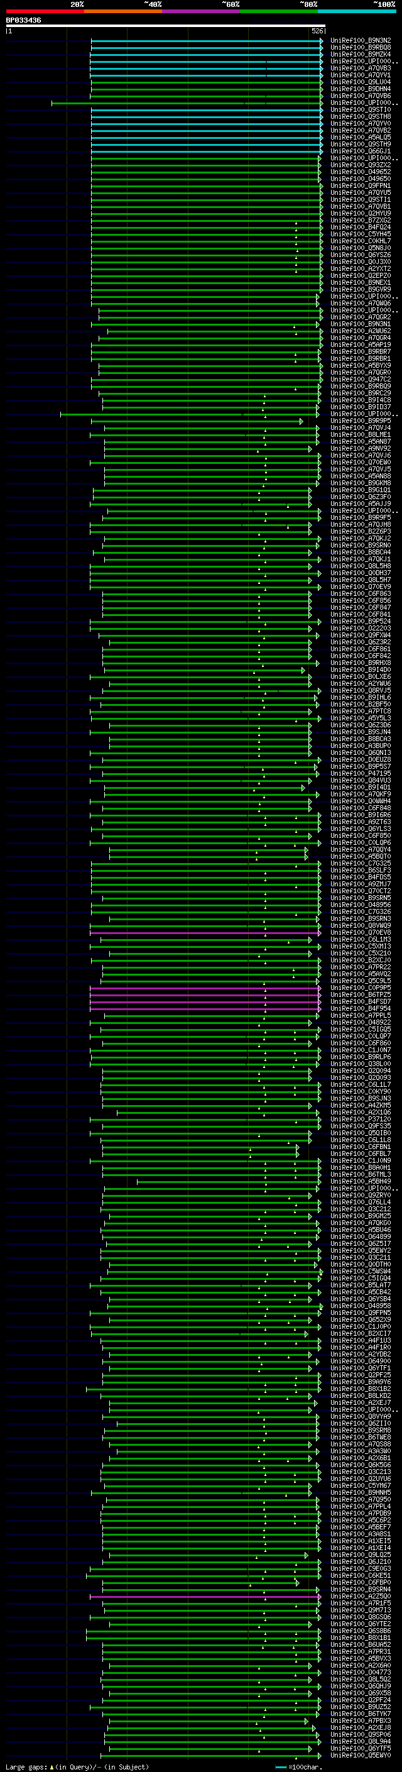Click hit label UniRef100_O49652
Image resolution: width=402 pixels, height=1772 pixels.
coord(361,172)
